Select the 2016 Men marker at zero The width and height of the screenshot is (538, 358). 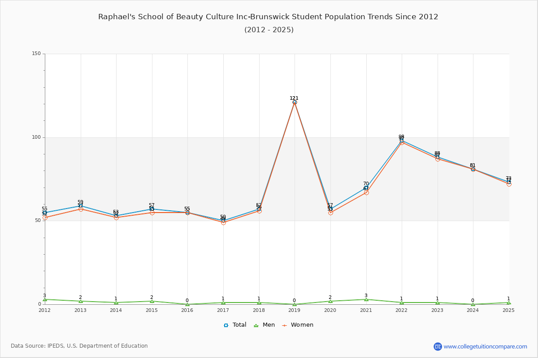coord(187,304)
